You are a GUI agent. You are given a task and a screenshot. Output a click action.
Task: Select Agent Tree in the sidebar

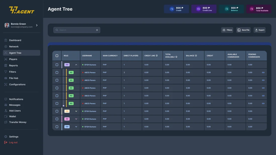(x=22, y=53)
